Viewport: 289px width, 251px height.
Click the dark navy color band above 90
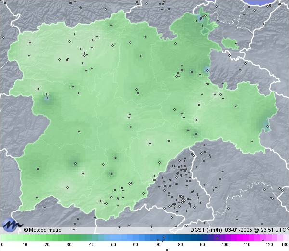point(203,238)
